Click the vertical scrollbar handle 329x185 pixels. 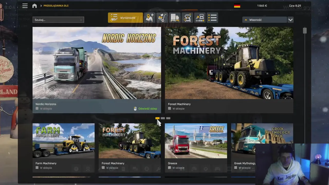(305, 31)
